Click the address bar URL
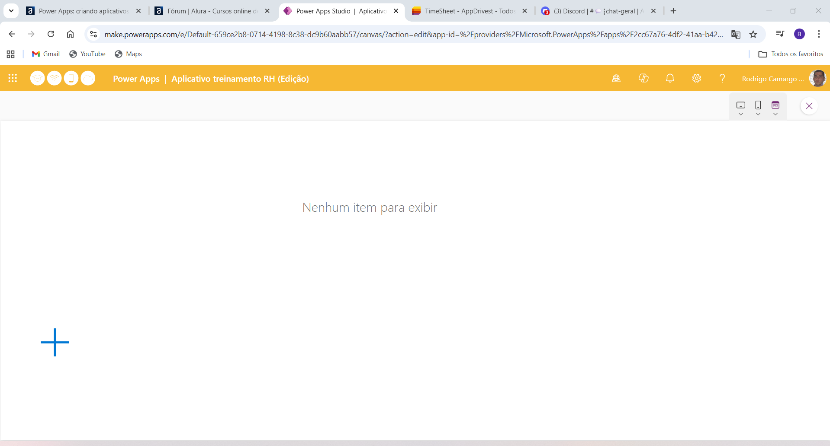This screenshot has width=830, height=446. tap(413, 34)
